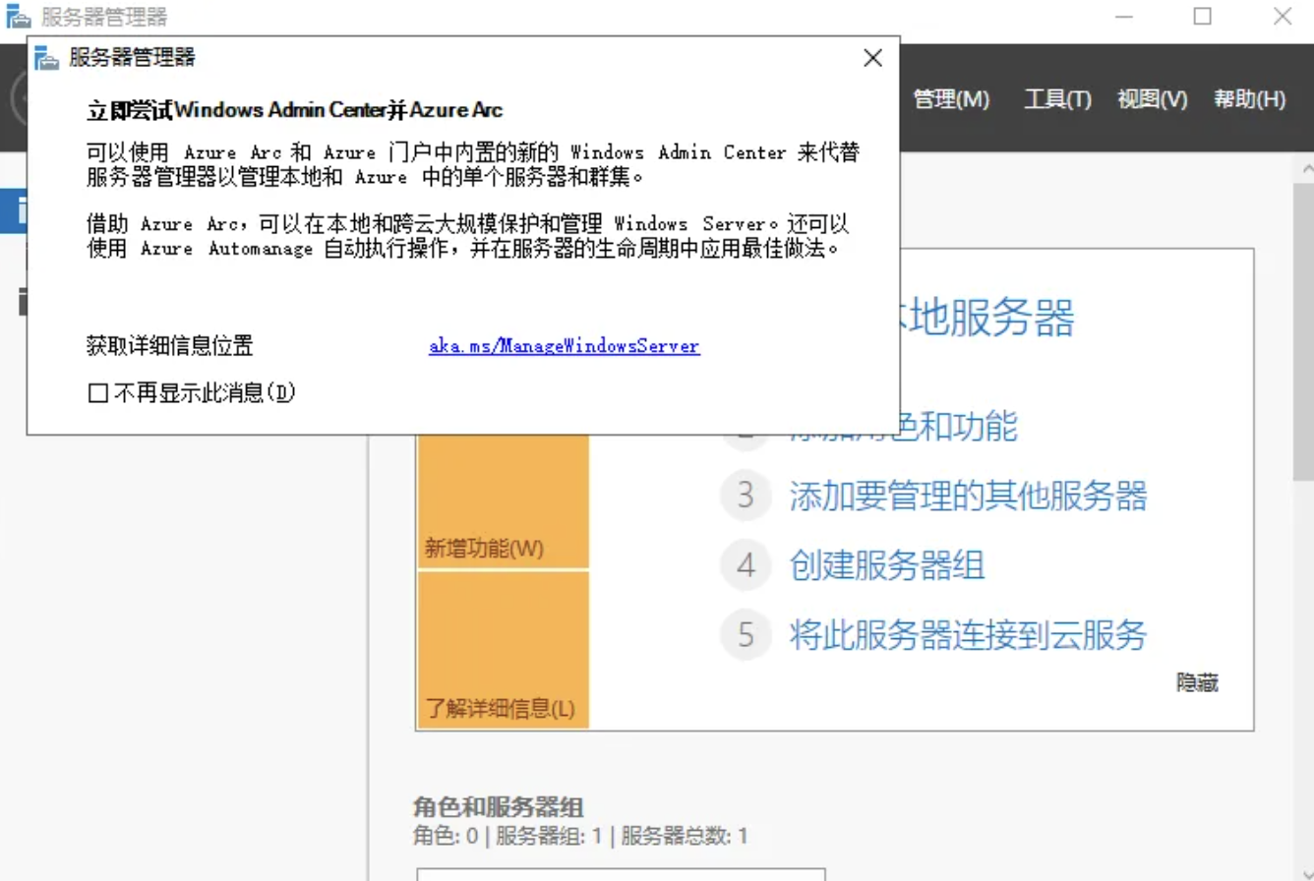Click the Server Manager icon in main window title

(x=19, y=17)
